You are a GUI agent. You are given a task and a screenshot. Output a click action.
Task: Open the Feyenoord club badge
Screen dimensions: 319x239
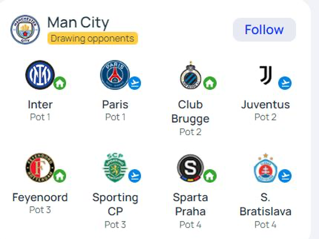(x=40, y=168)
